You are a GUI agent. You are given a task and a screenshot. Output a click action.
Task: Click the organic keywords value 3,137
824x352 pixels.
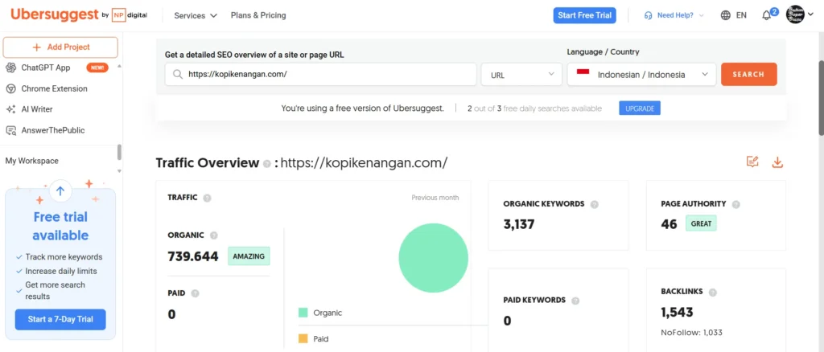point(519,224)
